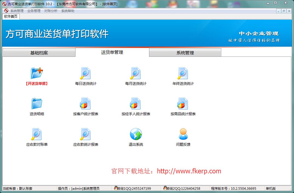Select the 送货单管理 tab
This screenshot has width=294, height=193.
pos(112,52)
